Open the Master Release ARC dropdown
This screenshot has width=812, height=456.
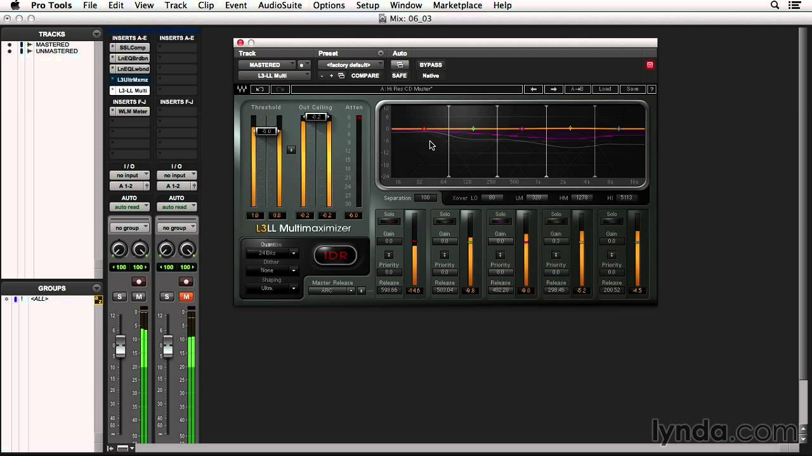(x=331, y=291)
